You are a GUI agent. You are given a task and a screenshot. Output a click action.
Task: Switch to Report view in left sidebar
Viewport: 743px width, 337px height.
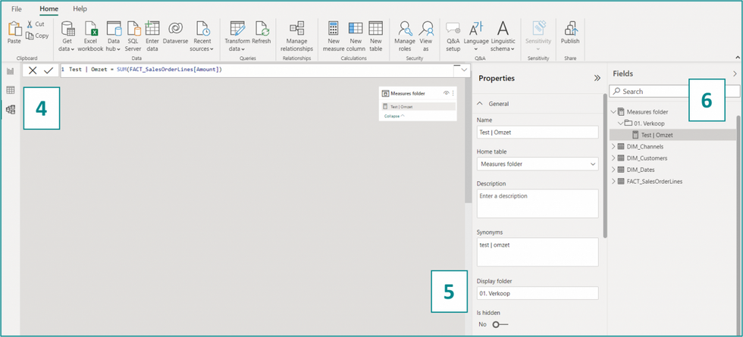[x=10, y=71]
